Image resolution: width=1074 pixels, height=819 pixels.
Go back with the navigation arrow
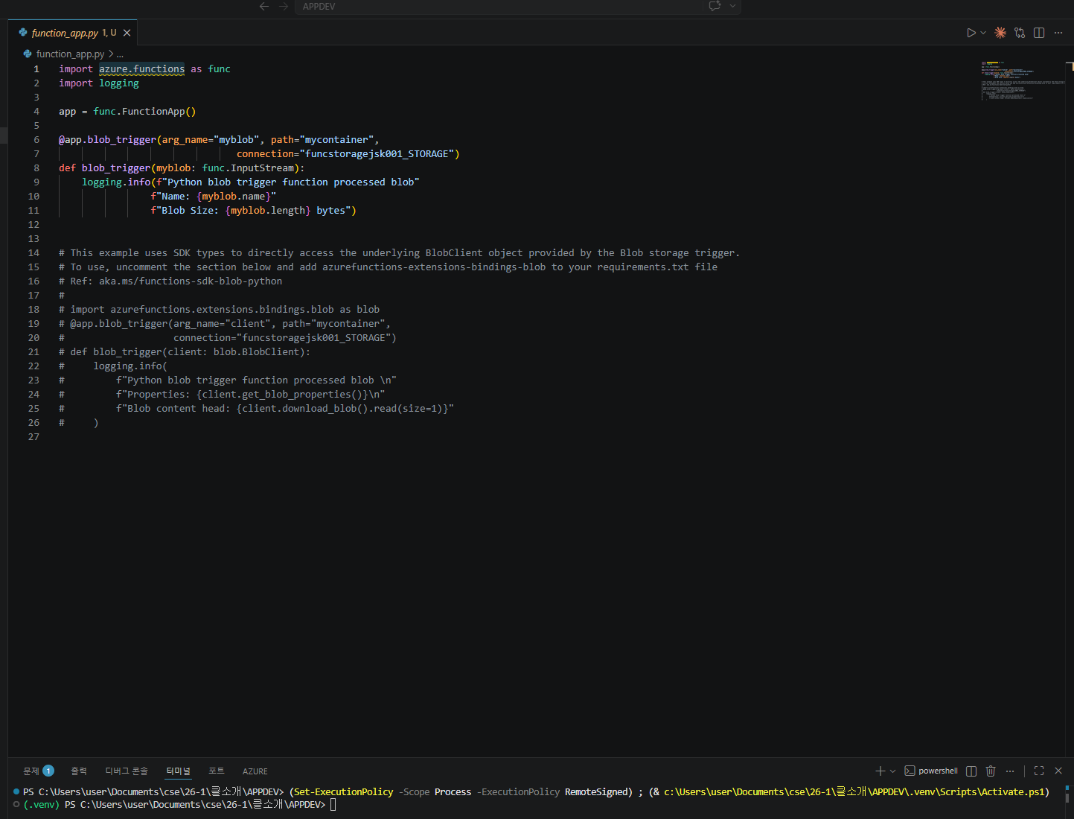coord(264,6)
